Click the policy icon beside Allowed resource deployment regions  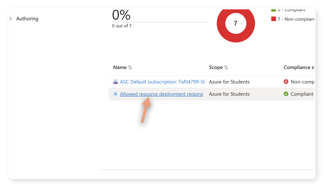click(115, 94)
